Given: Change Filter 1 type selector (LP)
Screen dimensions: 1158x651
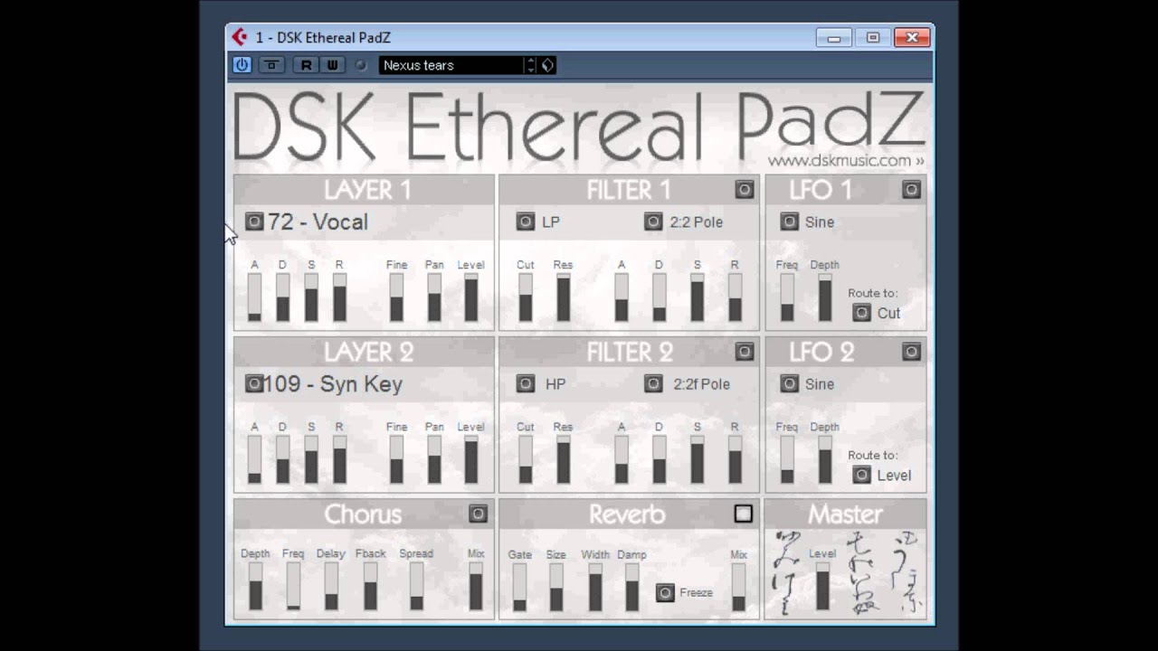Looking at the screenshot, I should pyautogui.click(x=526, y=222).
